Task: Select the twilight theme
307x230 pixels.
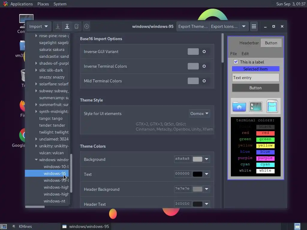Action: (54, 132)
